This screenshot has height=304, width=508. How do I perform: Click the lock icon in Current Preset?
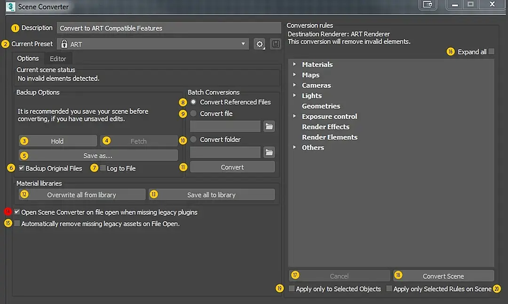(64, 44)
